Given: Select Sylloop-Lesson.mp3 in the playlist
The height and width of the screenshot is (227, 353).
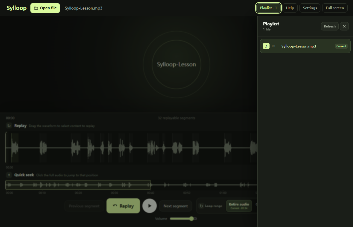Looking at the screenshot, I should (305, 46).
